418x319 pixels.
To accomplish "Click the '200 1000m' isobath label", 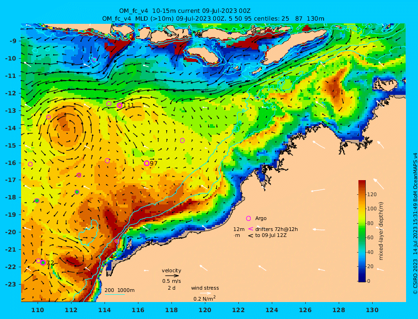I will click(120, 290).
